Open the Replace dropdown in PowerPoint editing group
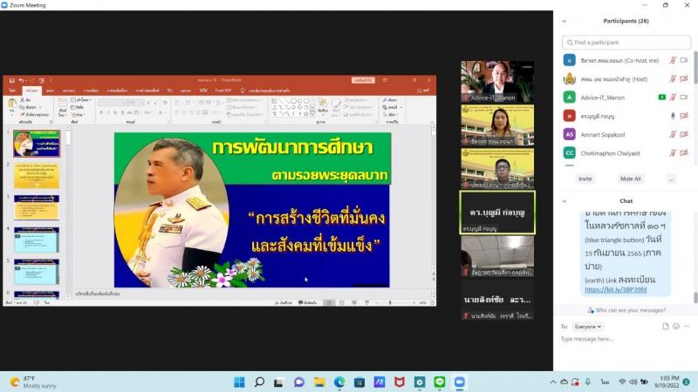Viewport: 698px width, 392px height. pyautogui.click(x=392, y=107)
